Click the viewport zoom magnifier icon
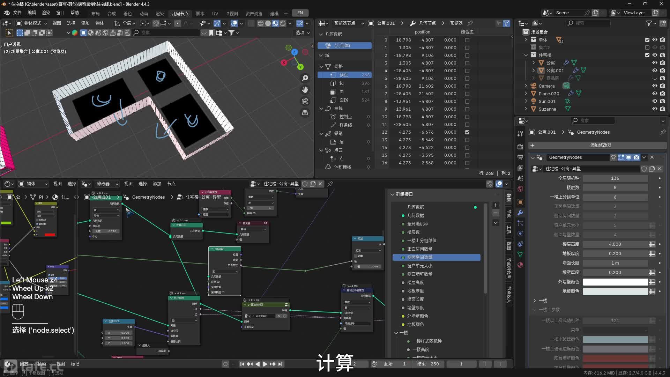Screen dimensions: 670x377 point(305,78)
